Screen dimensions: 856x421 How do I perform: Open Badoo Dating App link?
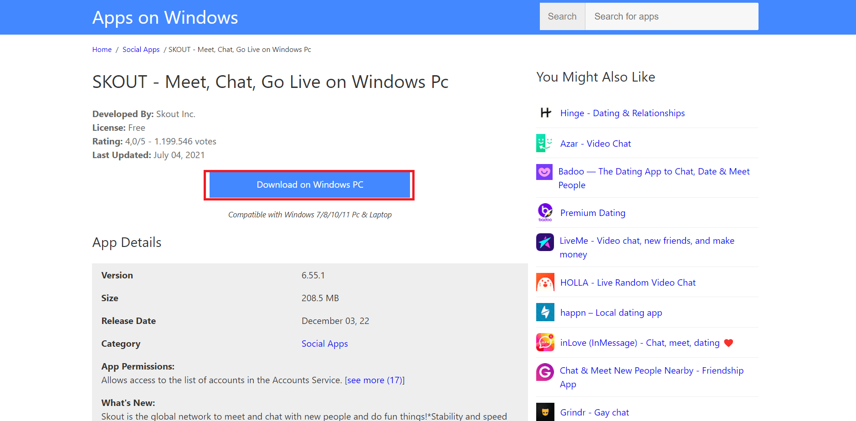(654, 178)
